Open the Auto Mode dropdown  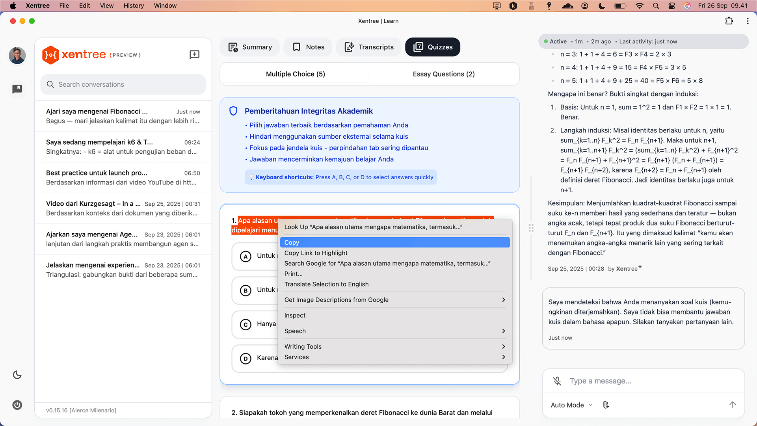point(571,405)
